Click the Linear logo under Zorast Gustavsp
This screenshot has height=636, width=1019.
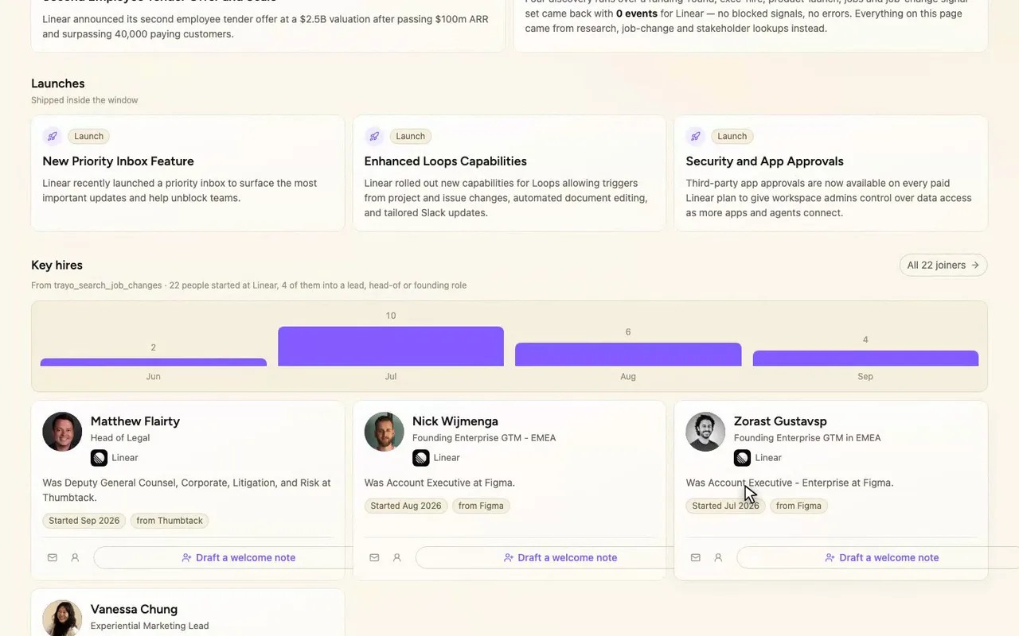coord(742,458)
